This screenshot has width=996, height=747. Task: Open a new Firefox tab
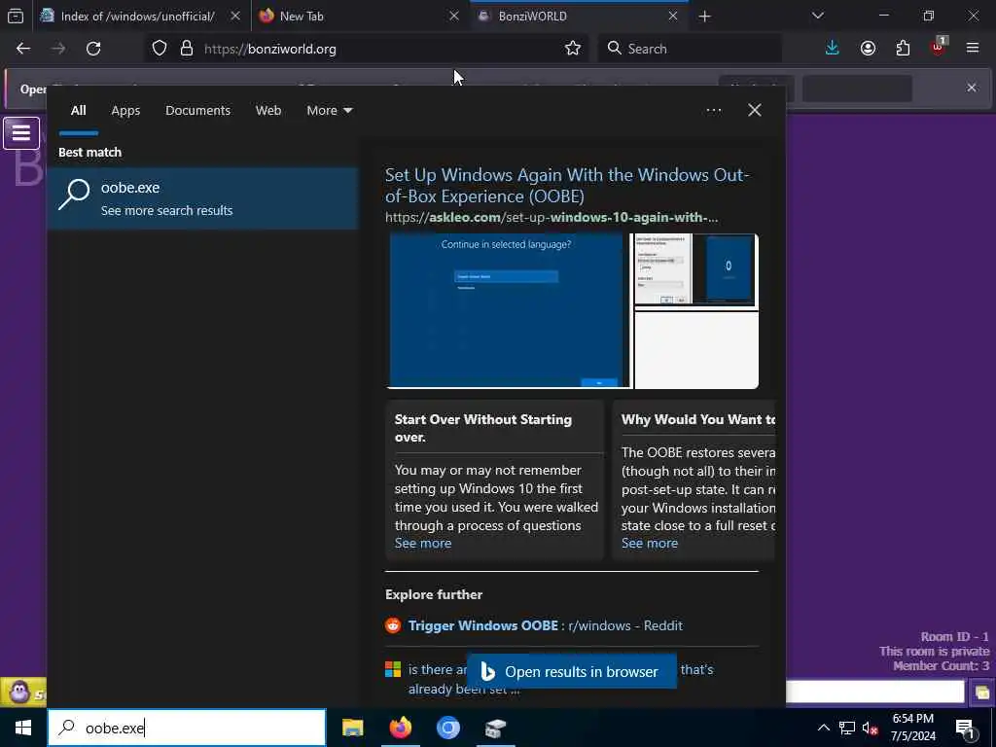click(x=704, y=17)
